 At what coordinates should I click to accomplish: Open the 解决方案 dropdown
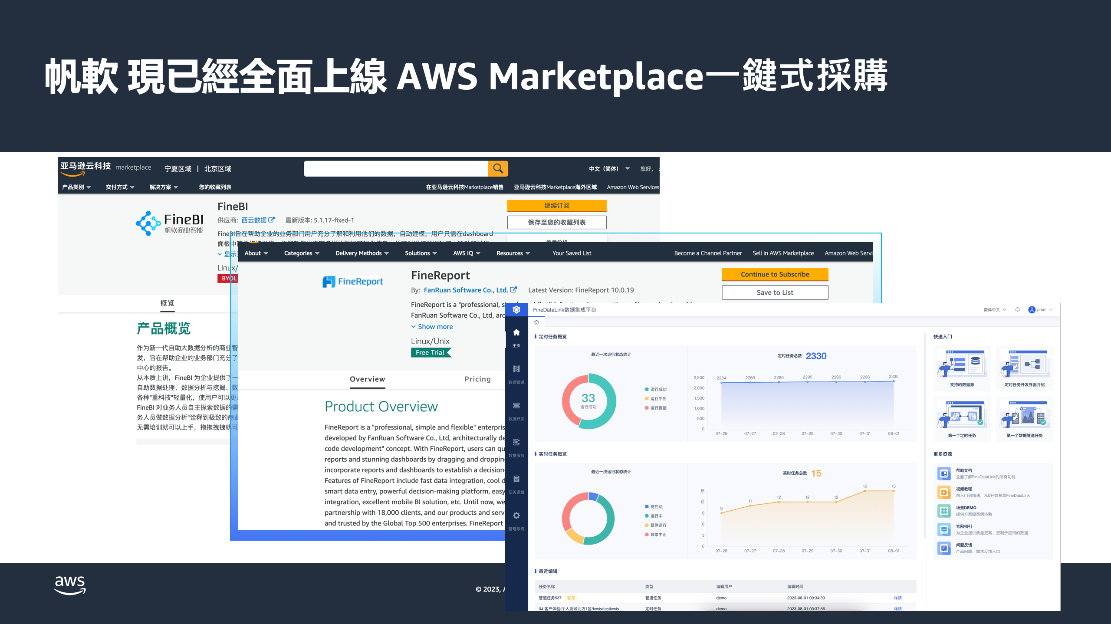(164, 187)
